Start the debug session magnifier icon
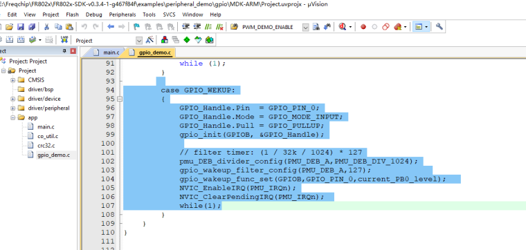Viewport: 526px width, 250px height. click(342, 27)
